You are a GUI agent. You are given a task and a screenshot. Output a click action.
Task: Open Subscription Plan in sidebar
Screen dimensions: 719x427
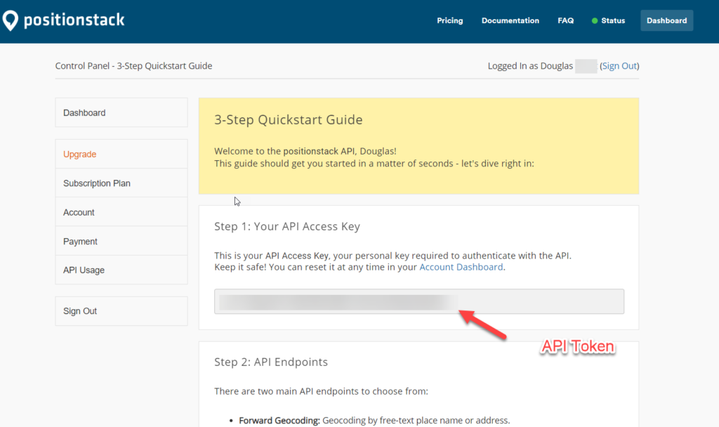[121, 183]
